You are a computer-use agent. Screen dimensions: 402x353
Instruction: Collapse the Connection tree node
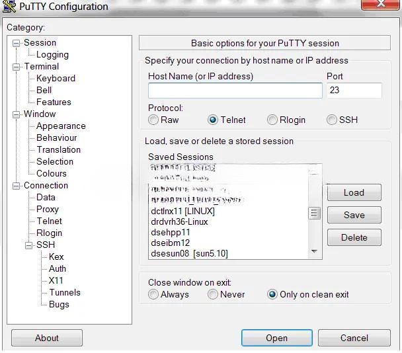pos(16,186)
